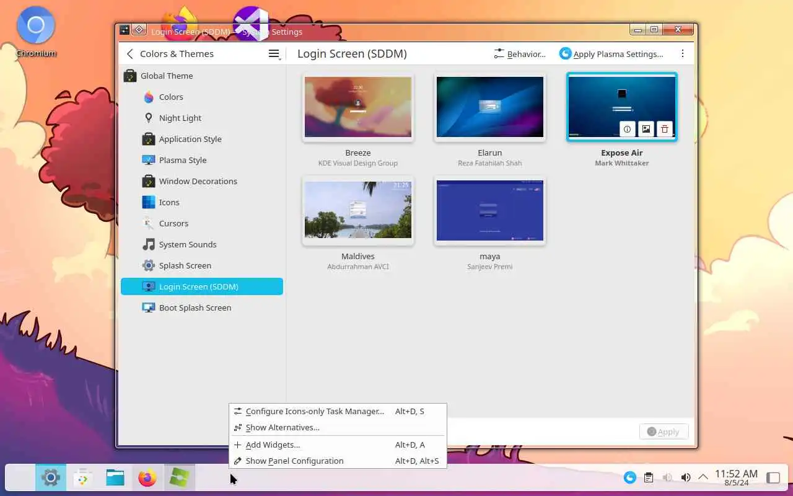Select the Expose Air theme thumbnail
This screenshot has height=496, width=793.
622,107
